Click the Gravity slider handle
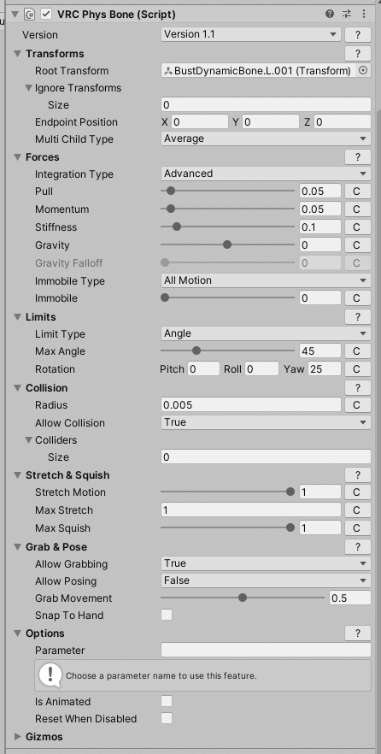 coord(227,244)
